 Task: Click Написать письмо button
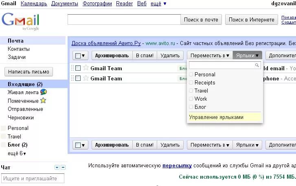pyautogui.click(x=29, y=72)
